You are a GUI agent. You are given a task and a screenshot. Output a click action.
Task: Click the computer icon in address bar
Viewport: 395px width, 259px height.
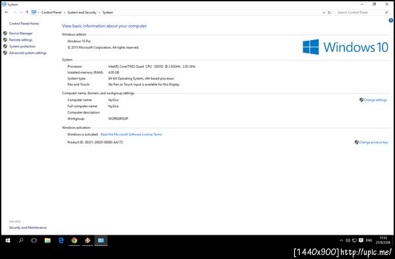(x=34, y=12)
